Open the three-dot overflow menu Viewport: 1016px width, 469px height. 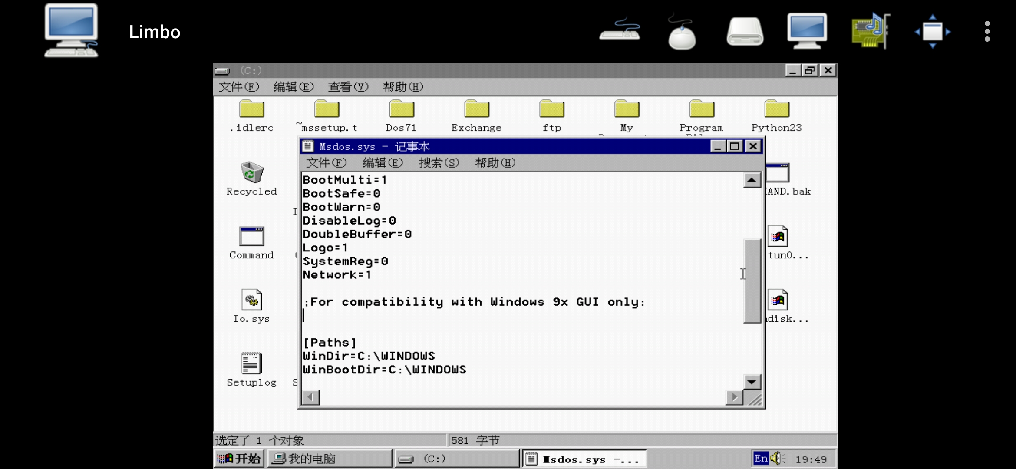[987, 31]
